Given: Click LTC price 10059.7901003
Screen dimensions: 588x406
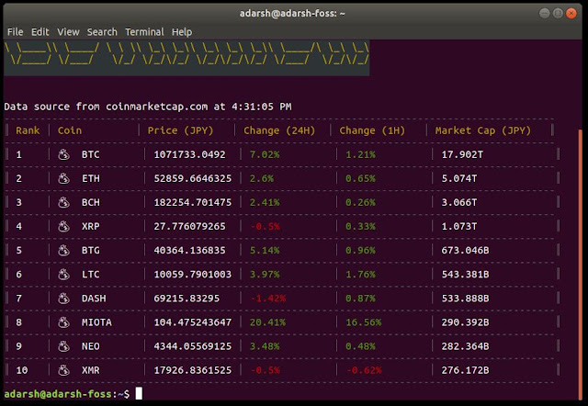Looking at the screenshot, I should click(x=193, y=275).
